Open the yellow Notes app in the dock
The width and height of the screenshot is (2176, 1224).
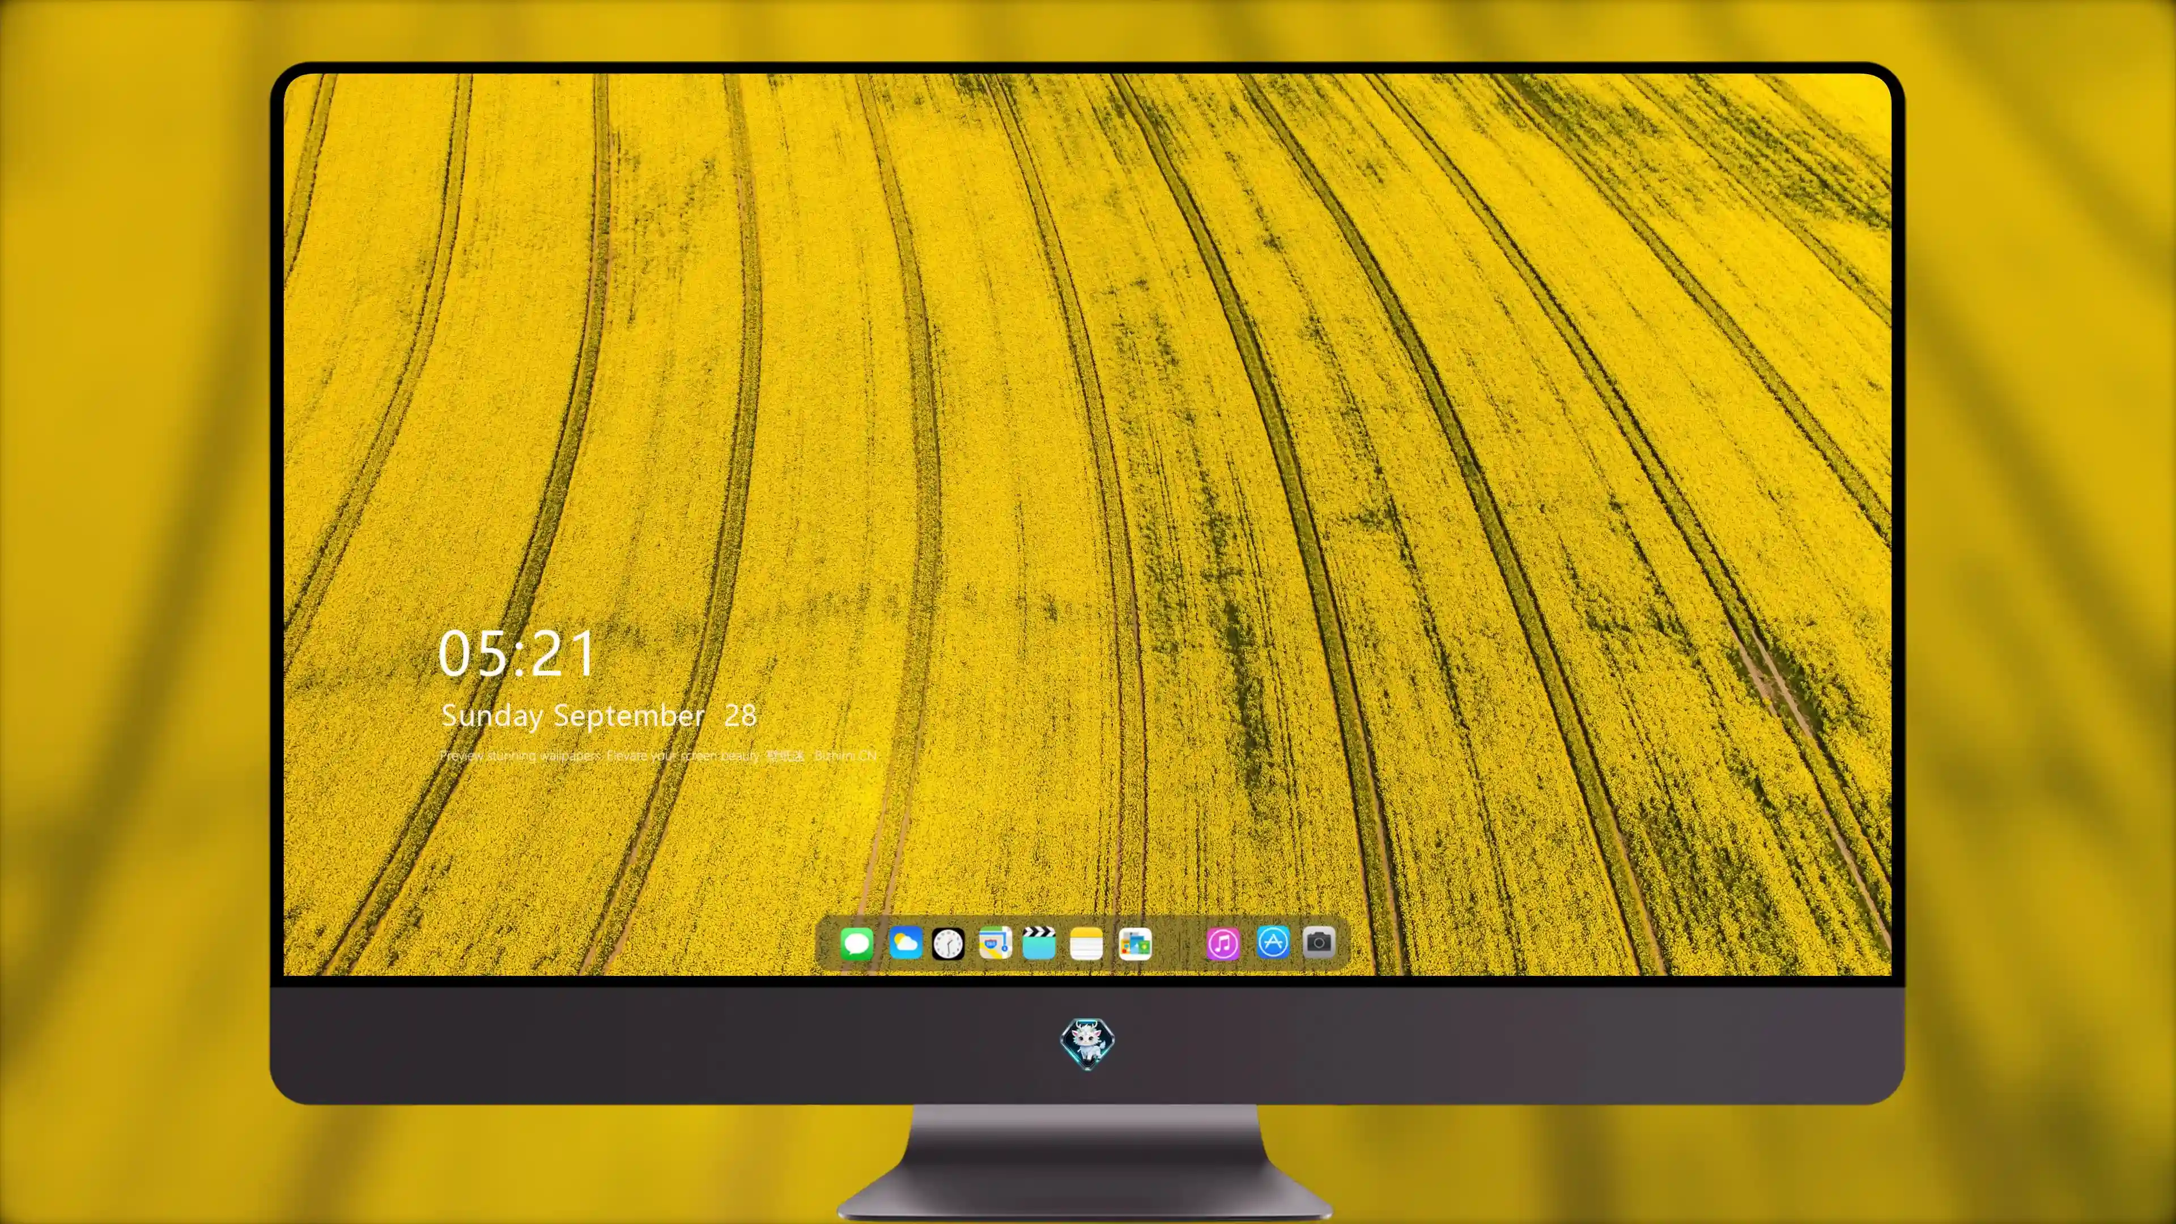[x=1086, y=943]
